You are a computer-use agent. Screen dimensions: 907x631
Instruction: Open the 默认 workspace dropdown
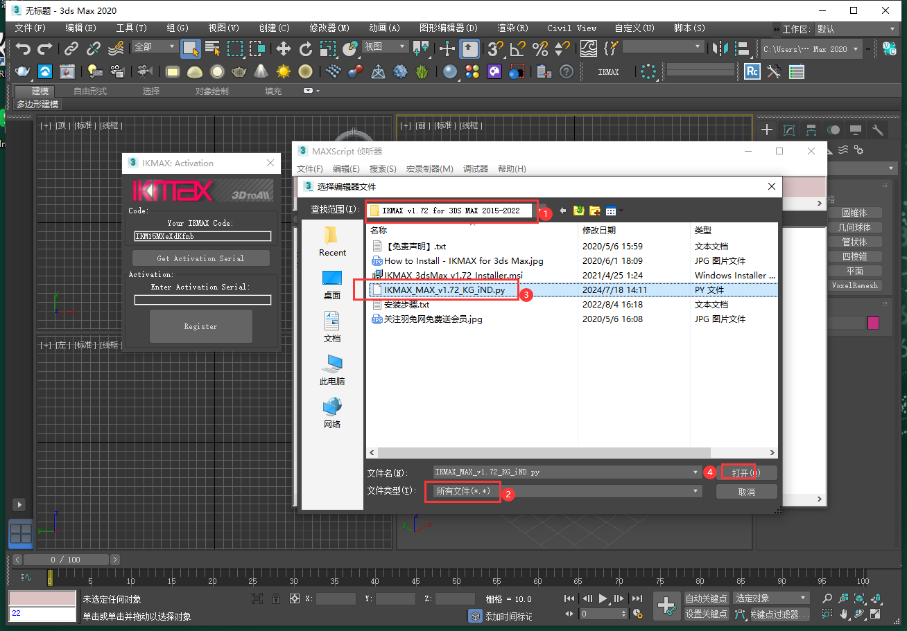(x=858, y=29)
